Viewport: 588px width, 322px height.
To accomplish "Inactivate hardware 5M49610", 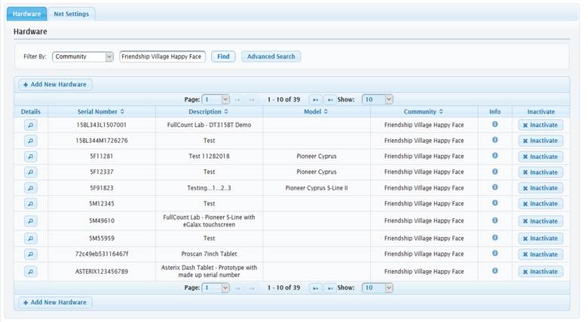I will click(x=541, y=221).
